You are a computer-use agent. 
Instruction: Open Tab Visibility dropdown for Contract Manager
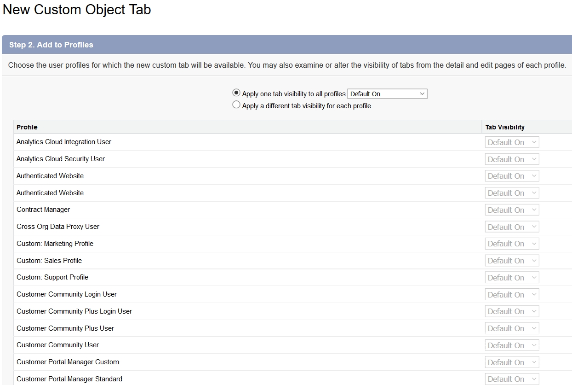(x=512, y=210)
